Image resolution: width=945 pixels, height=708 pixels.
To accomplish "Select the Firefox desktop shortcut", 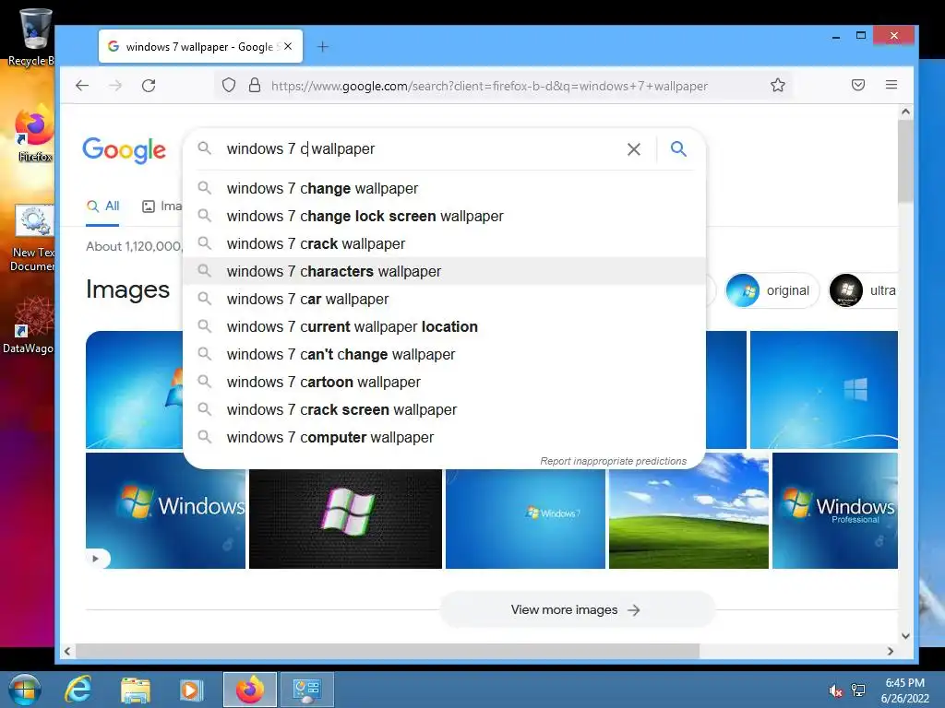I will point(34,134).
